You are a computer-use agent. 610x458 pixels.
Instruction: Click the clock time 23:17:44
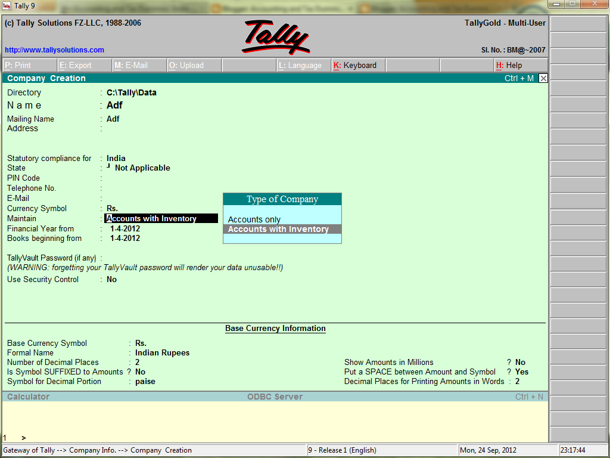click(573, 450)
